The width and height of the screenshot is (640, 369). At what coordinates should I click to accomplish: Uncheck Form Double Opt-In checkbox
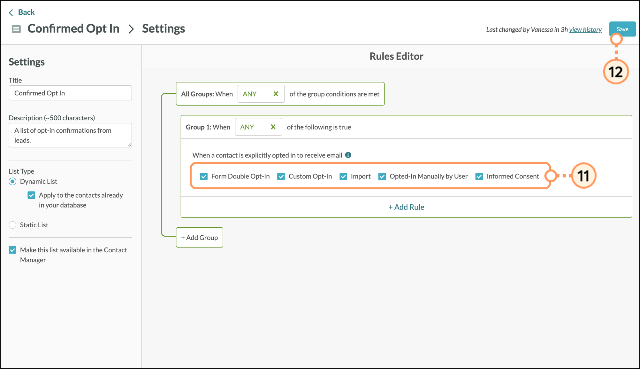pos(204,177)
